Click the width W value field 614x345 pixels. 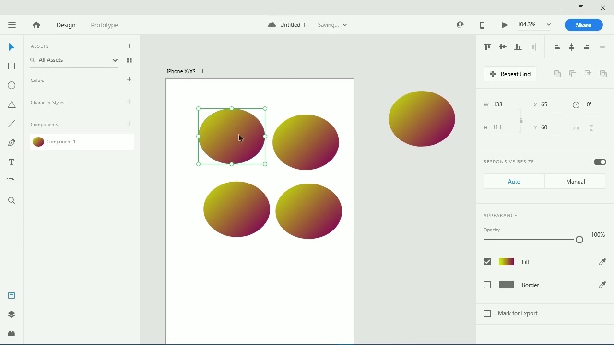click(504, 104)
